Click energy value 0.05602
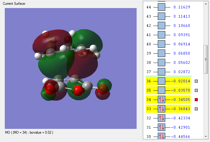Viewport: 210px width, 142px height. point(182,63)
